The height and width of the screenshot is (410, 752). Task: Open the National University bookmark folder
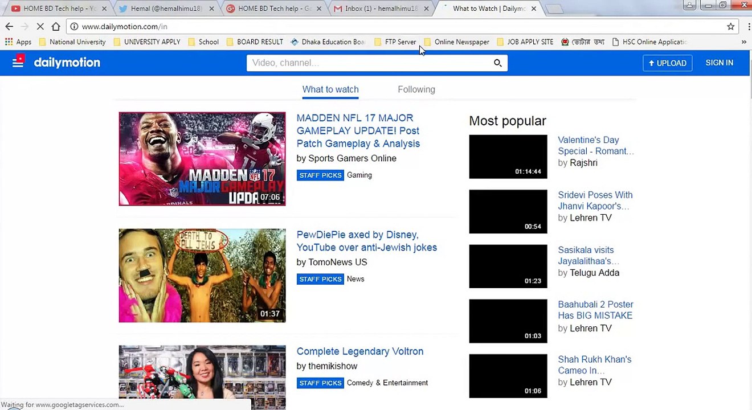click(x=72, y=42)
